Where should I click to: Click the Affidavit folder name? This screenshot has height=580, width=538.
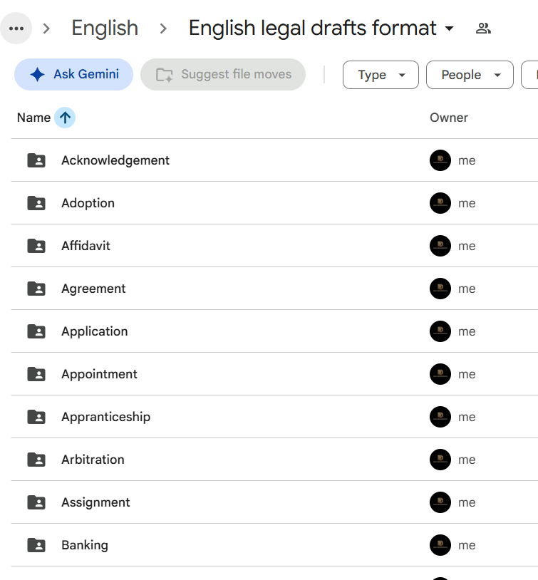[86, 246]
